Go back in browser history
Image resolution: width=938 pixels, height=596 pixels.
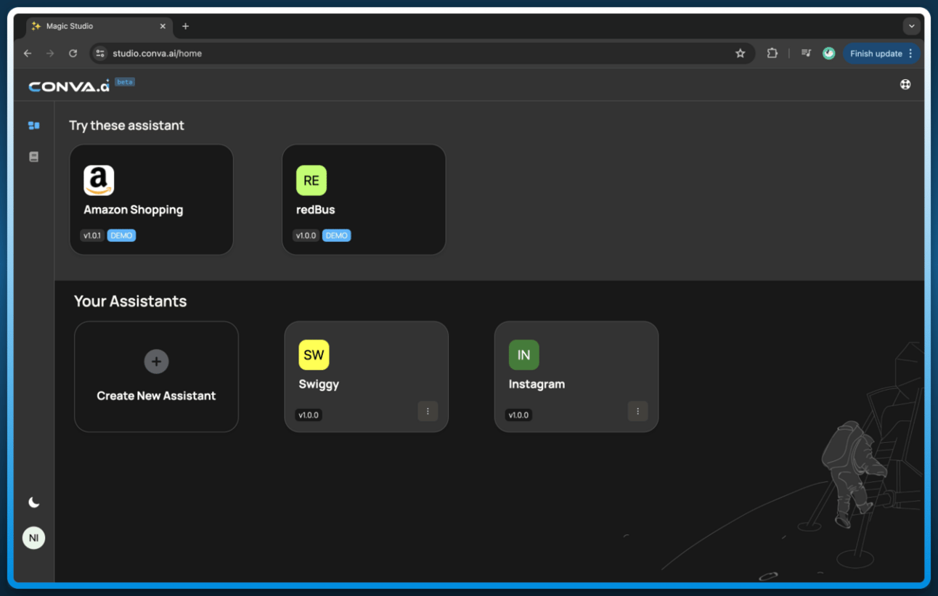point(28,54)
